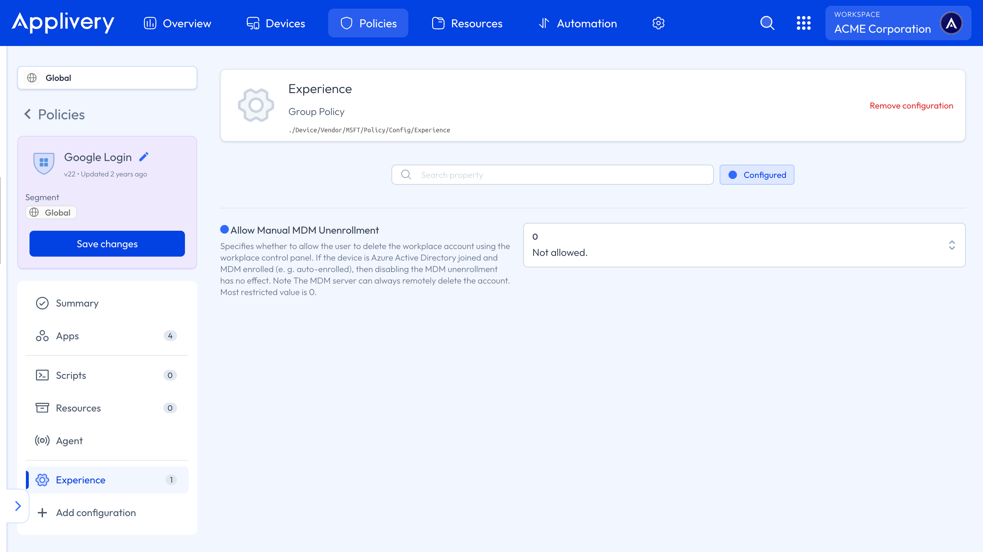The height and width of the screenshot is (552, 983).
Task: Expand the collapsed side panel arrow
Action: (18, 506)
